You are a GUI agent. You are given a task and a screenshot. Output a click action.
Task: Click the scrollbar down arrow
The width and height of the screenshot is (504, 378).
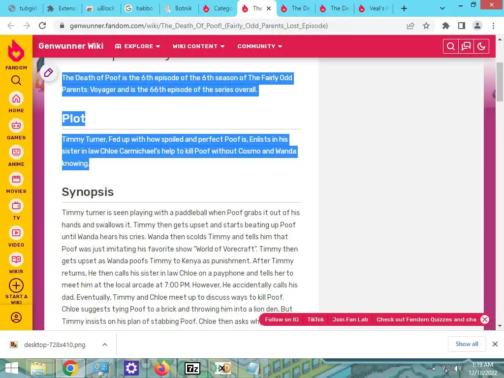tap(500, 326)
